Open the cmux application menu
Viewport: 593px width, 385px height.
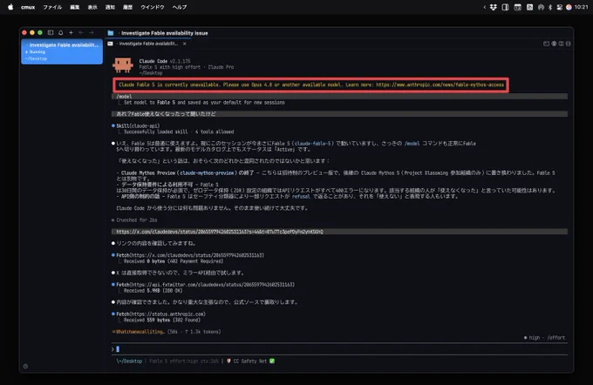coord(28,7)
